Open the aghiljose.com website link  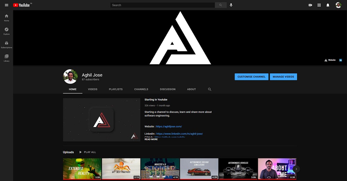coord(169,126)
